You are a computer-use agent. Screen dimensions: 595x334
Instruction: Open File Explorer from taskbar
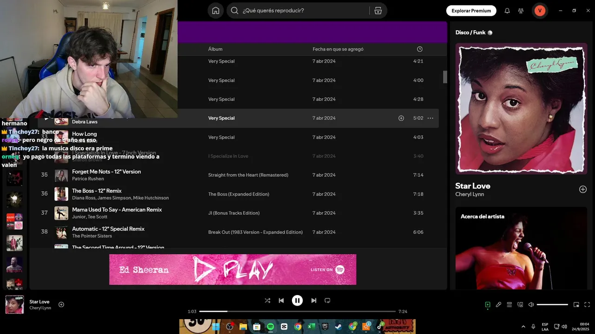[x=243, y=327]
